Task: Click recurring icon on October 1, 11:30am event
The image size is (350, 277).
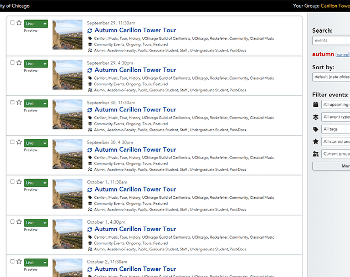Action: [x=90, y=189]
